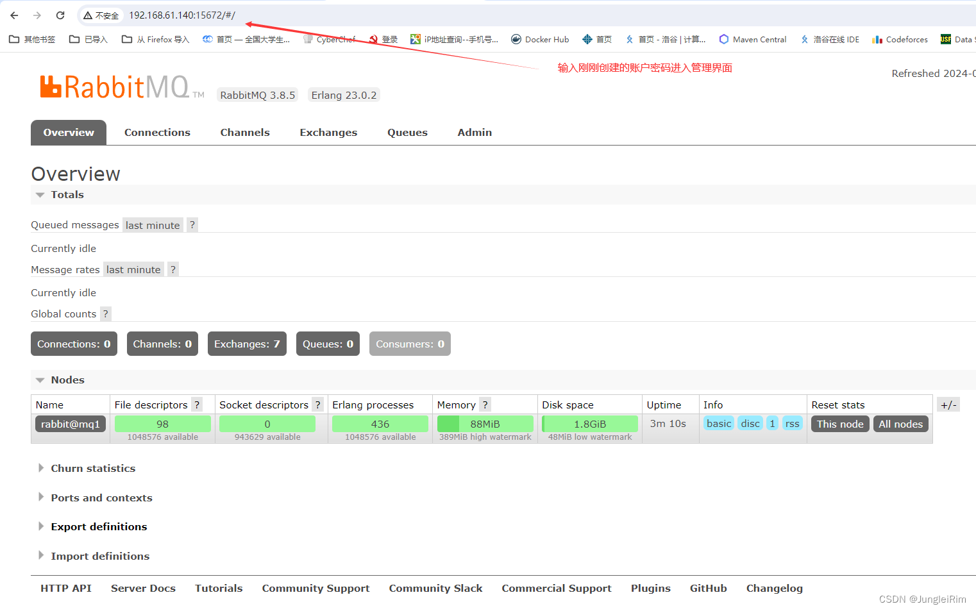This screenshot has width=976, height=611.
Task: Expand Ports and contexts section
Action: point(95,498)
